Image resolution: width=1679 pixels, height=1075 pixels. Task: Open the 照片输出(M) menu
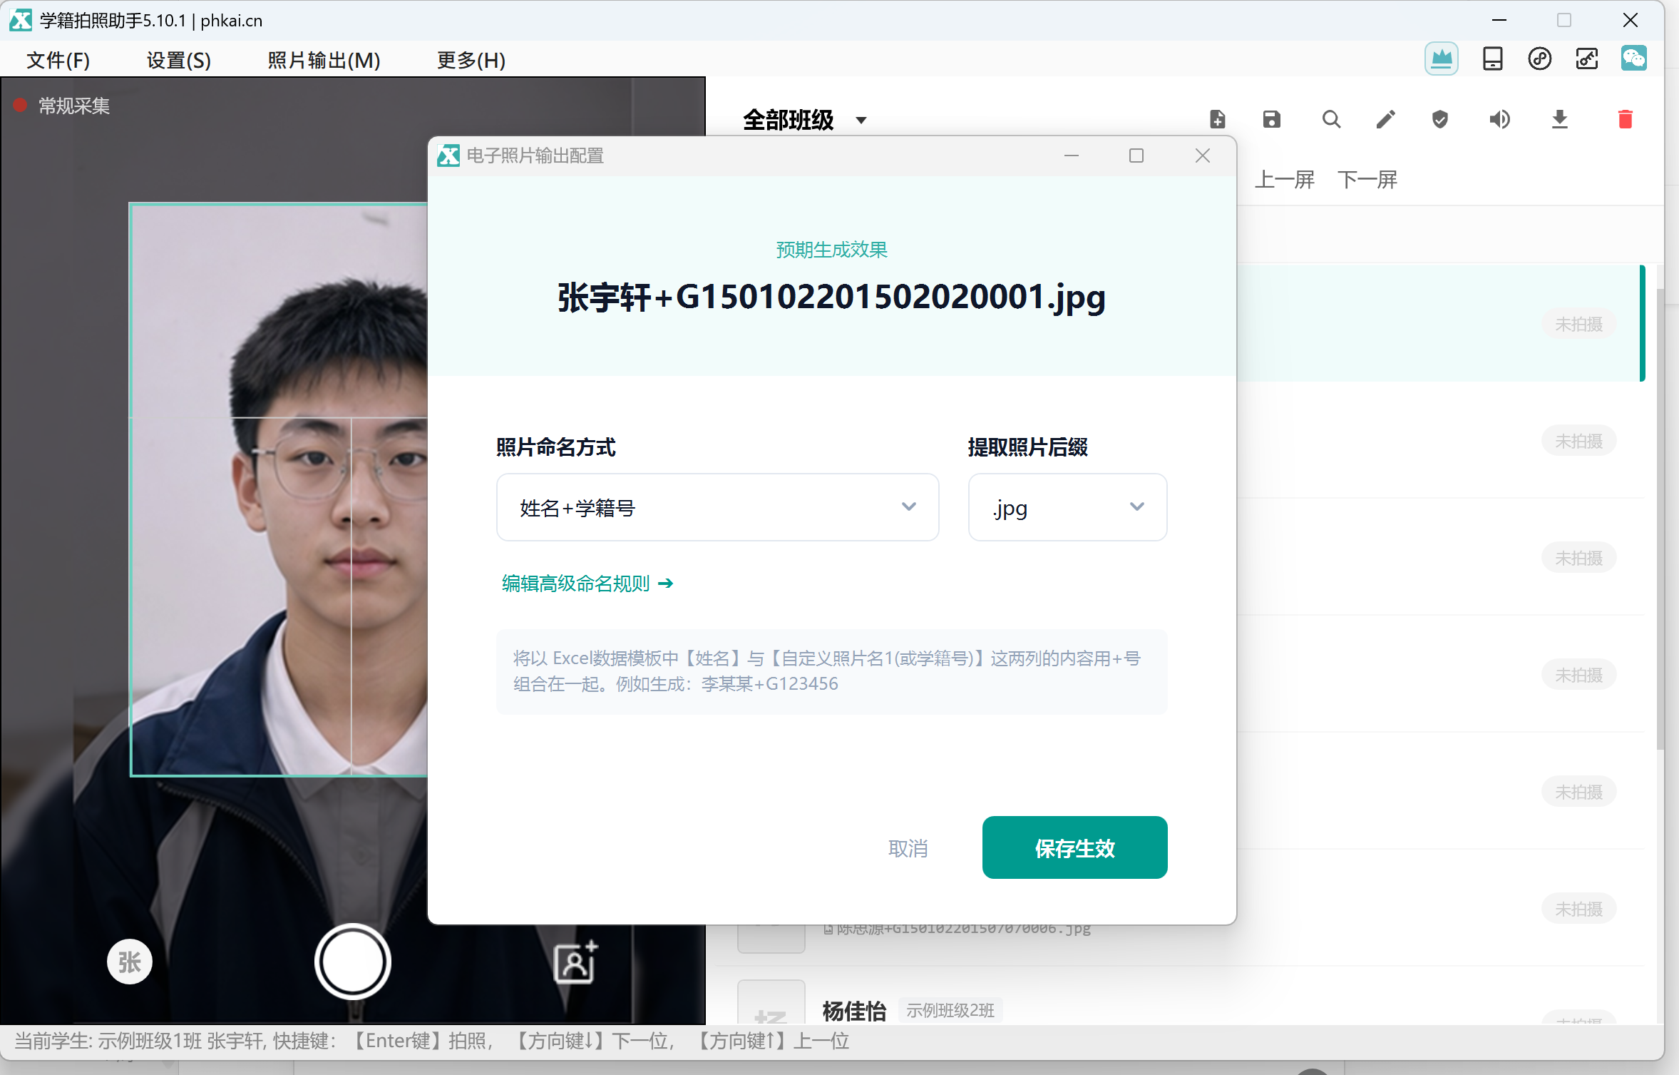324,60
